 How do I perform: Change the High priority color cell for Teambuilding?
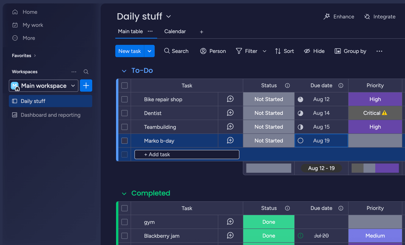(375, 127)
